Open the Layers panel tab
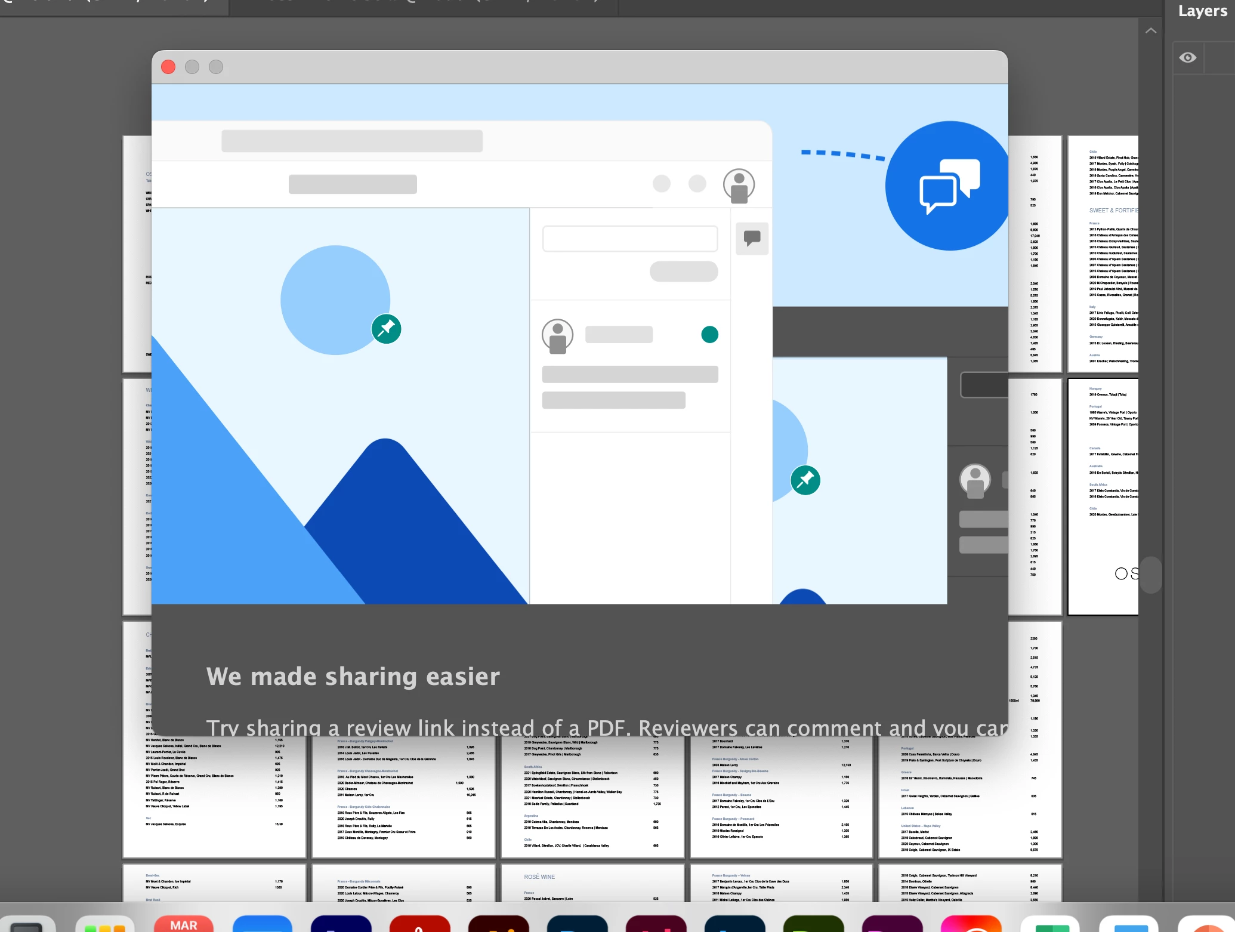 tap(1202, 11)
